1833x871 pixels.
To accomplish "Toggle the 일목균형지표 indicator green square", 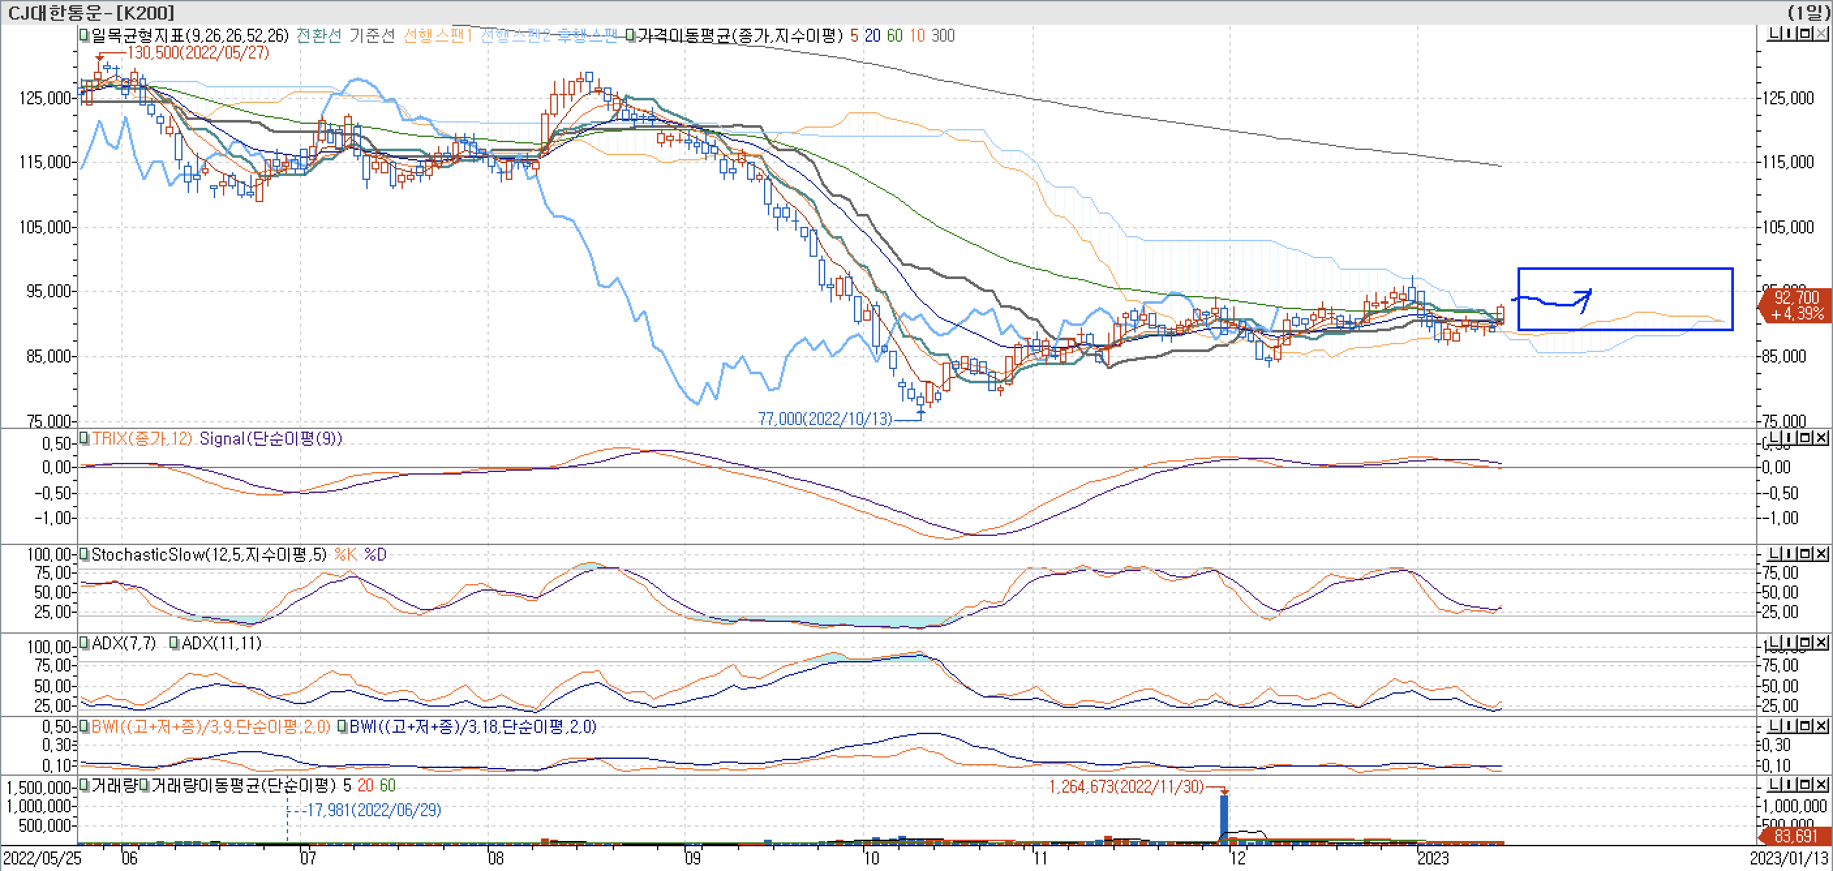I will coord(84,35).
